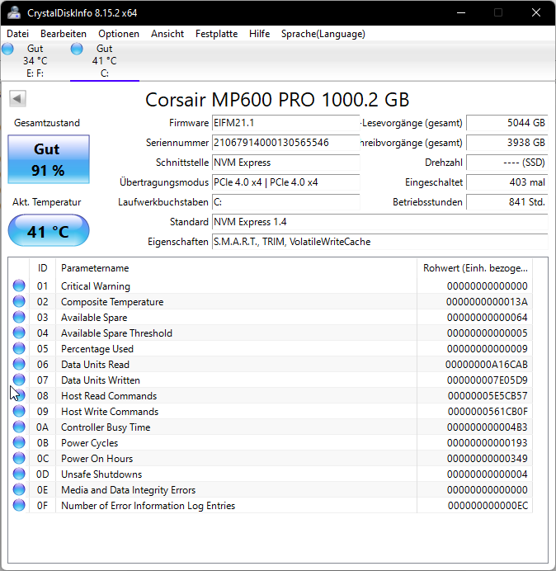
Task: Select the Composite Temperature parameter name
Action: point(112,302)
